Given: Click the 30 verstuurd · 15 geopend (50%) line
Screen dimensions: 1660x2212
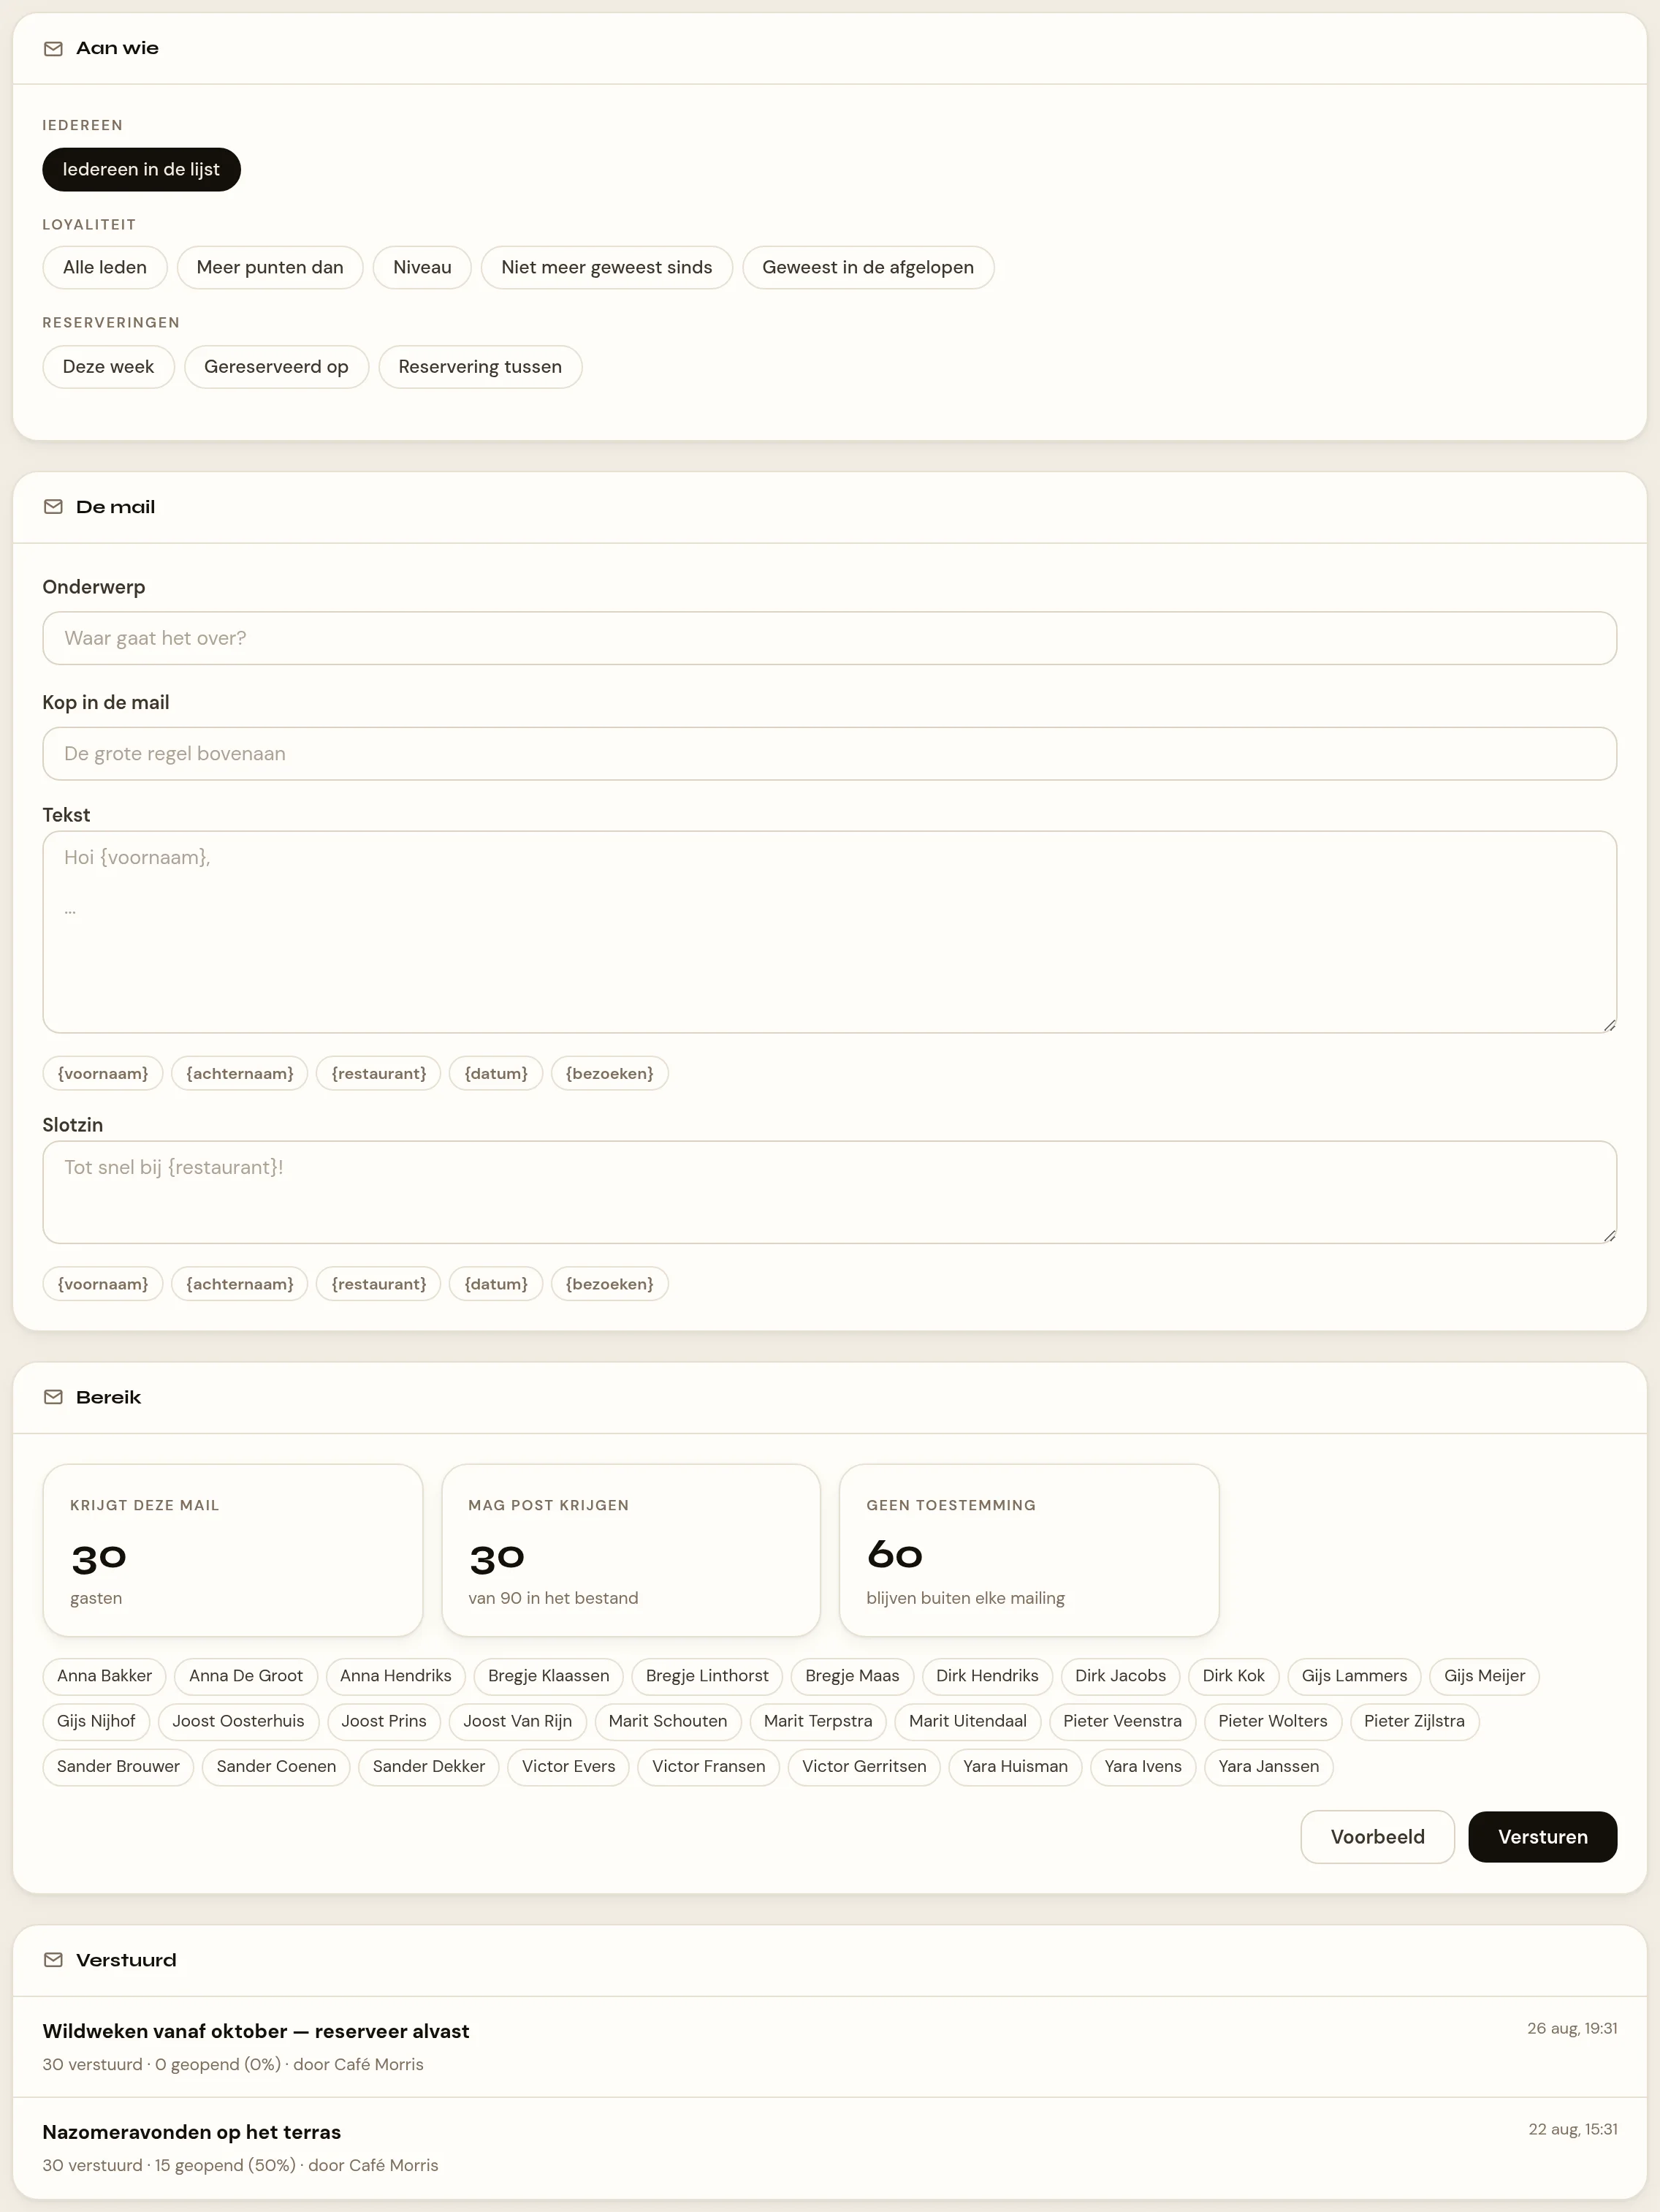Looking at the screenshot, I should [x=240, y=2165].
